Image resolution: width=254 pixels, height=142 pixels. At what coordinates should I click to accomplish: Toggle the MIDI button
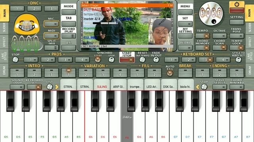51,36
